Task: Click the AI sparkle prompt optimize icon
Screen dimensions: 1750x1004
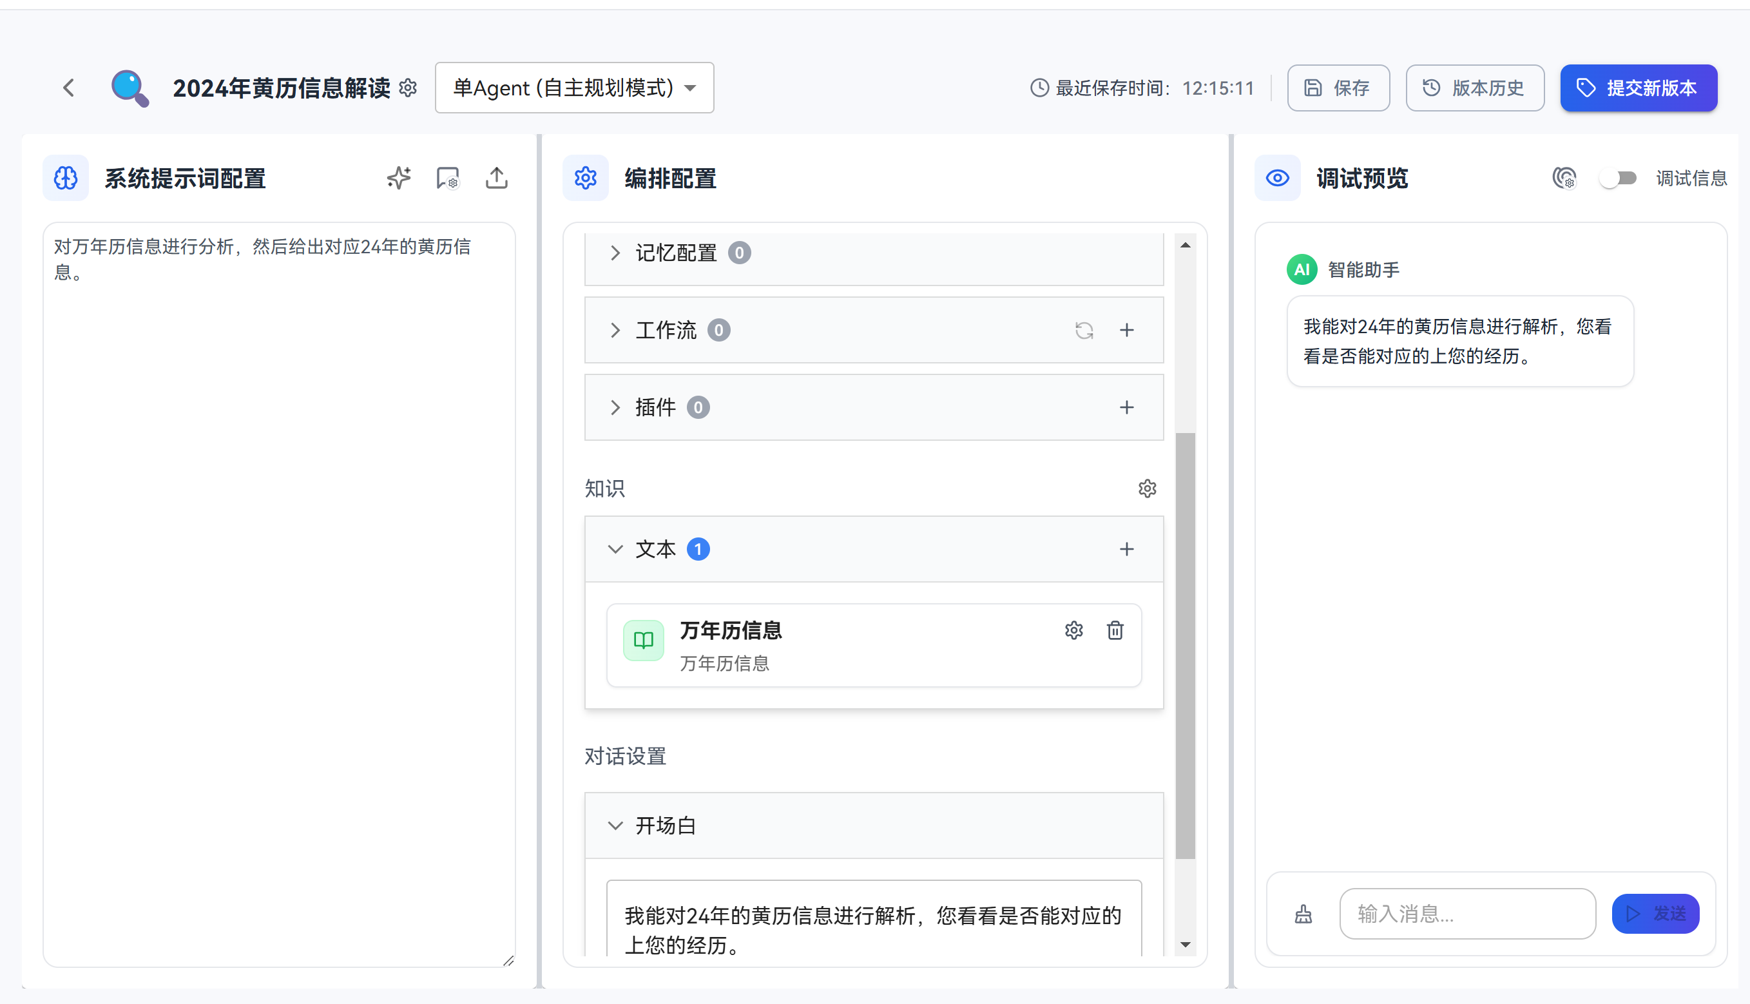Action: click(398, 178)
